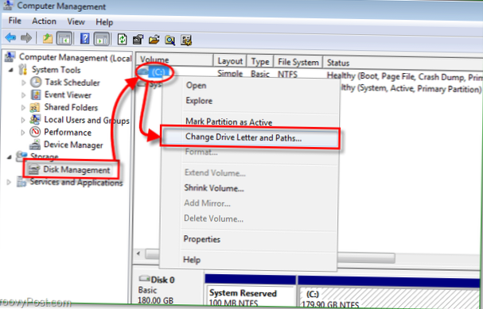483x309 pixels.
Task: Click the Disk 0 drive icon
Action: (x=144, y=279)
